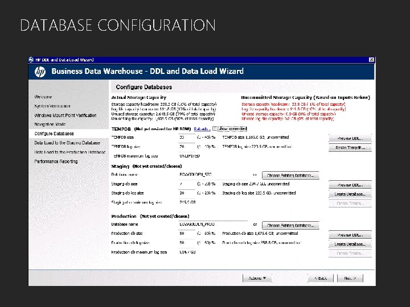Click the Production database name field
Viewport: 410px width, 307px height.
[x=214, y=224]
